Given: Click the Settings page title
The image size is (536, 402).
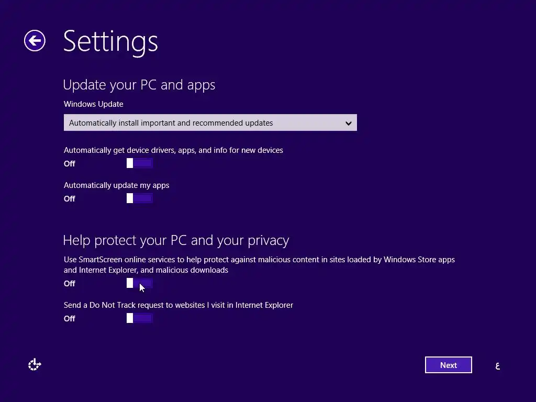Looking at the screenshot, I should click(x=110, y=42).
